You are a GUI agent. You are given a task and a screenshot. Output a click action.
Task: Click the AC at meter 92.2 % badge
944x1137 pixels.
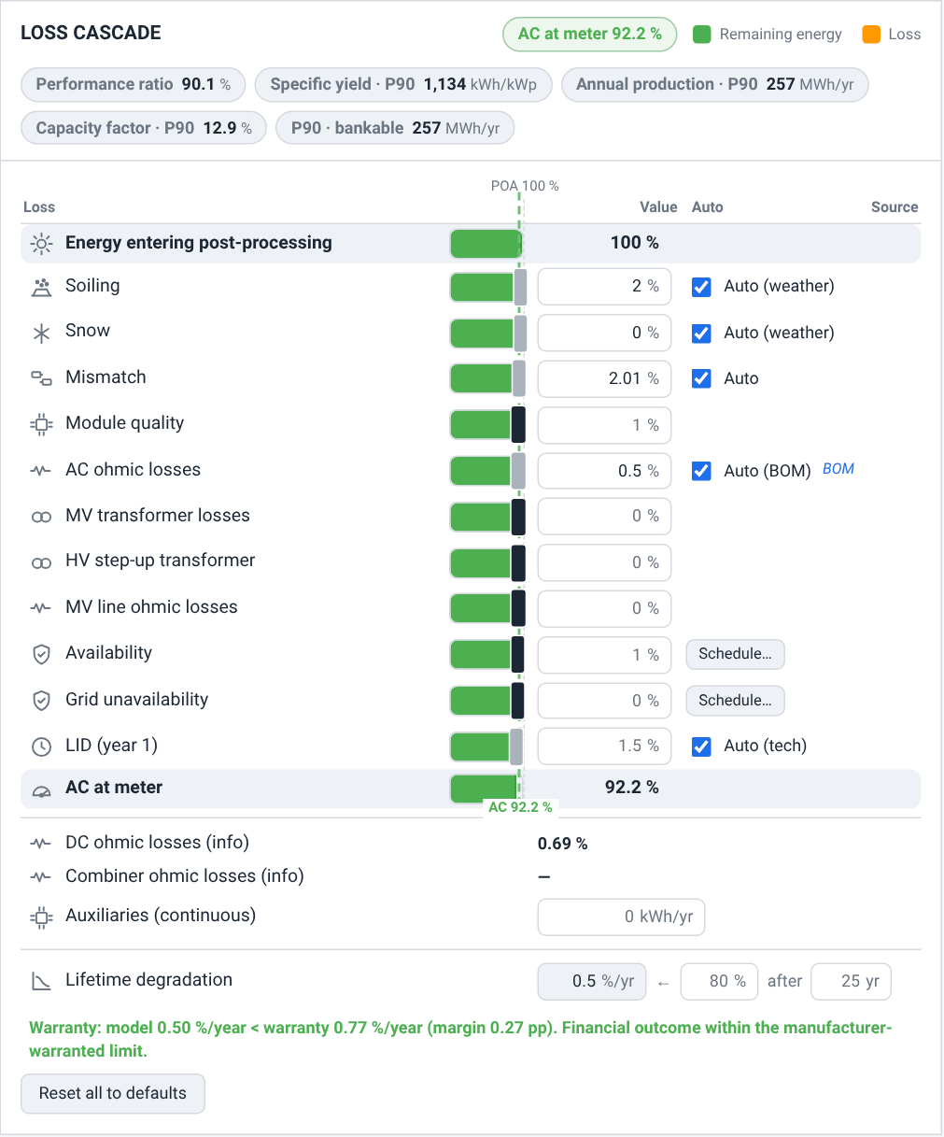click(x=590, y=35)
